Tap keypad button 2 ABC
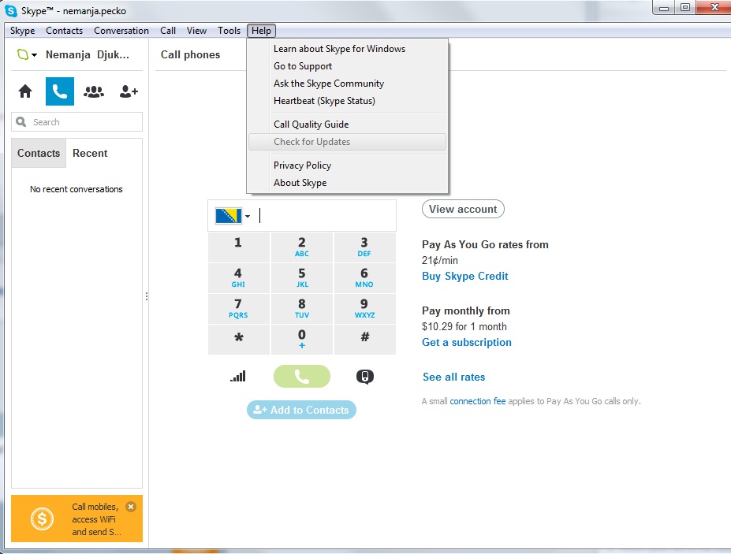The width and height of the screenshot is (731, 554). 302,247
